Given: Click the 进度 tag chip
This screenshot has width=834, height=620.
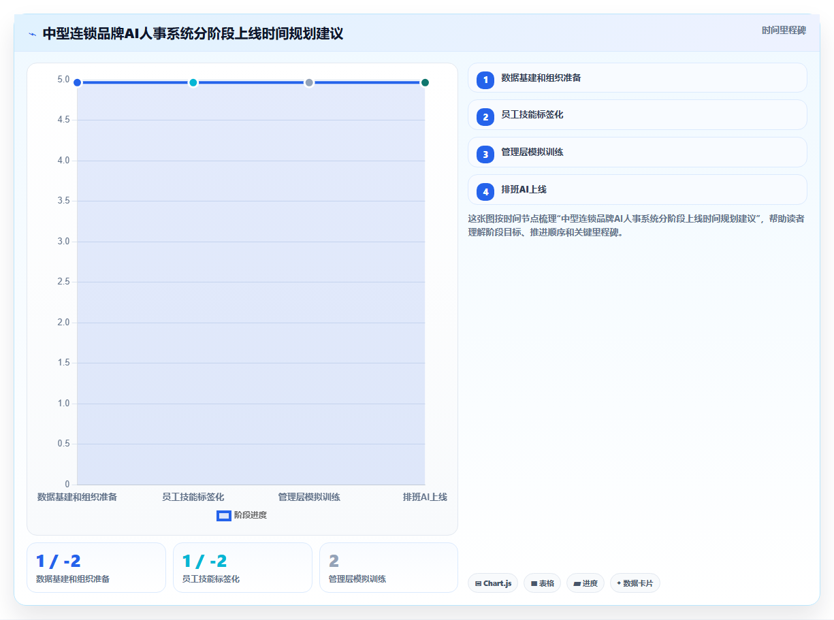Looking at the screenshot, I should [586, 583].
